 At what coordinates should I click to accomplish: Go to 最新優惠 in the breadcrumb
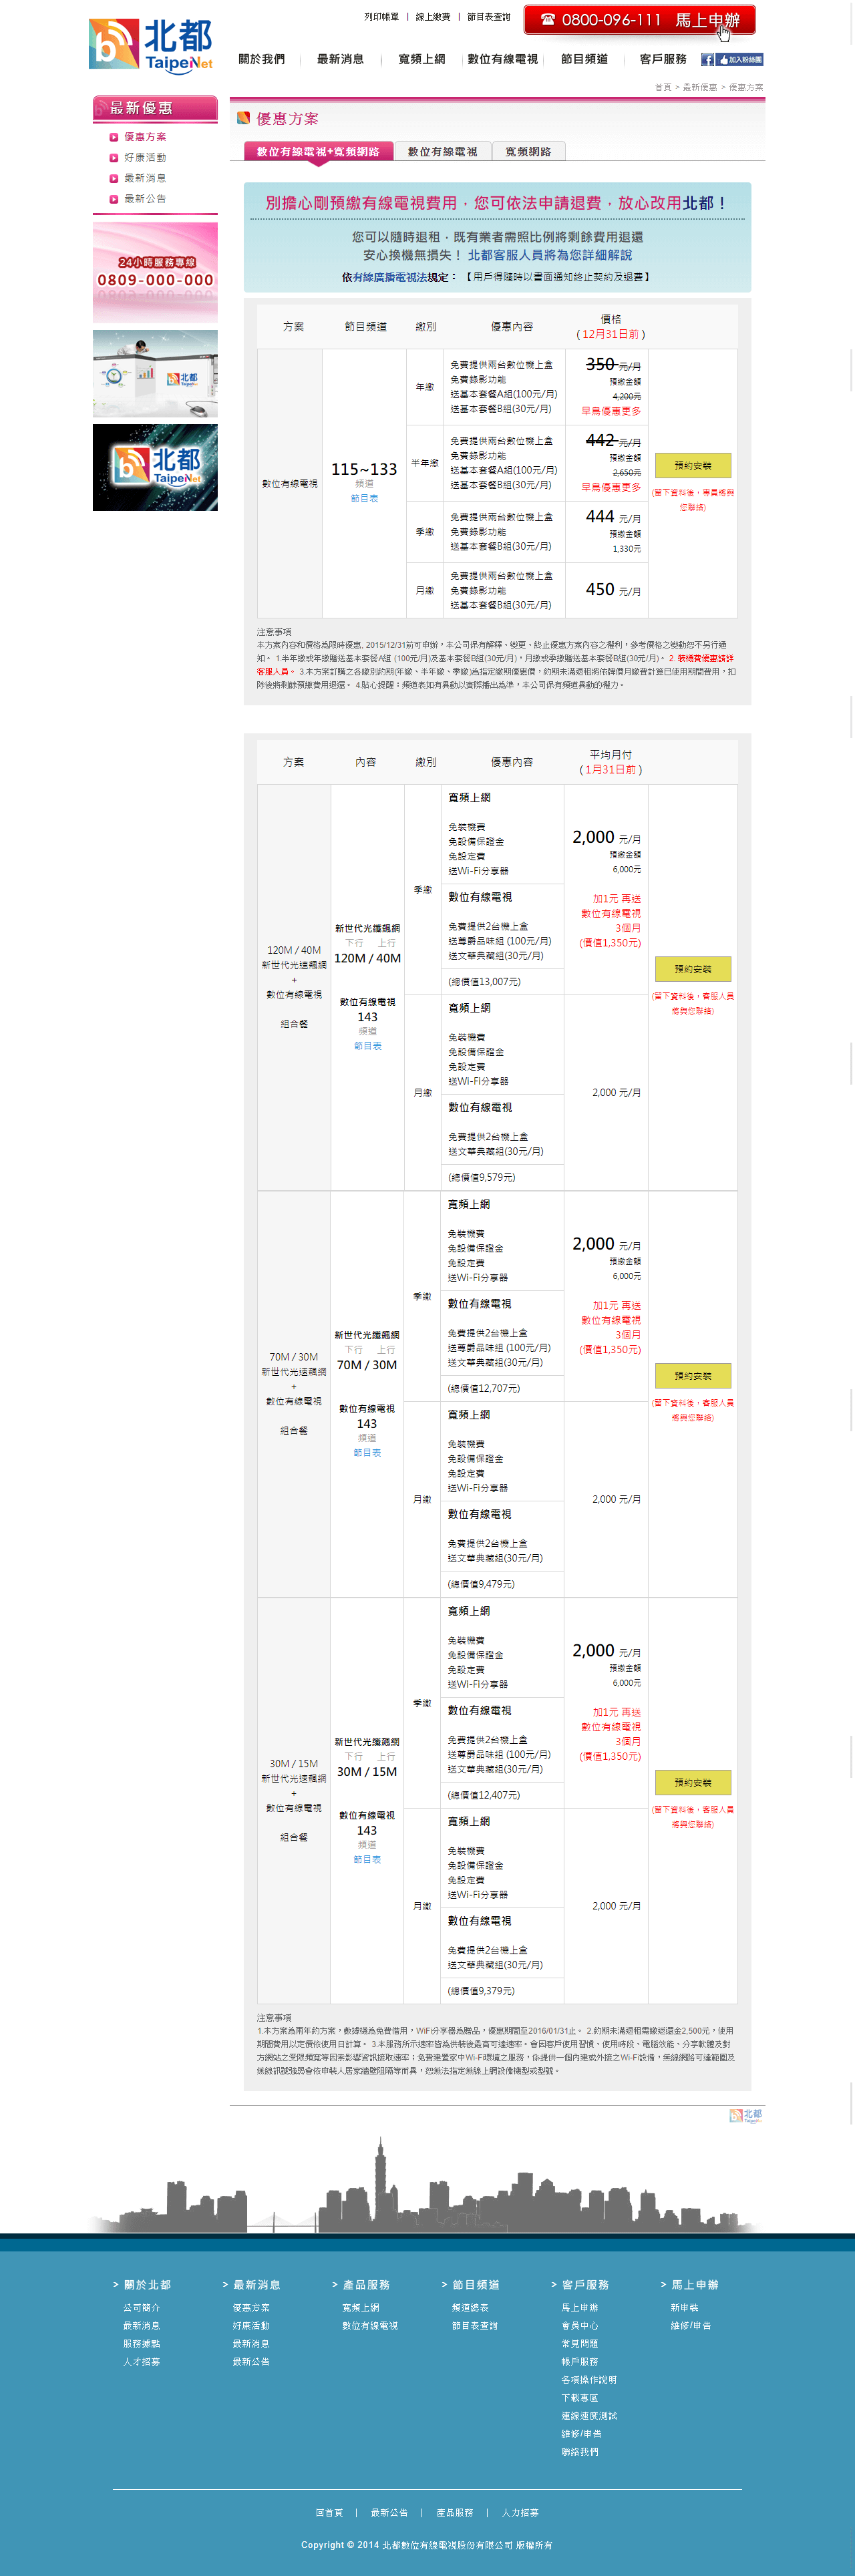[x=700, y=87]
